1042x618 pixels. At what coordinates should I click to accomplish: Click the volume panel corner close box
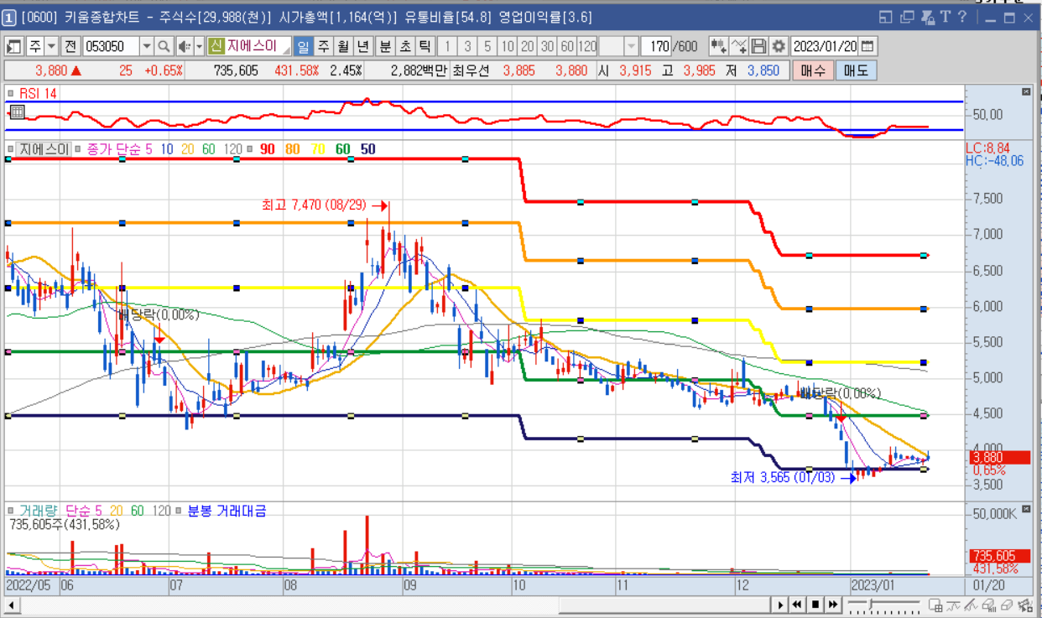1026,508
